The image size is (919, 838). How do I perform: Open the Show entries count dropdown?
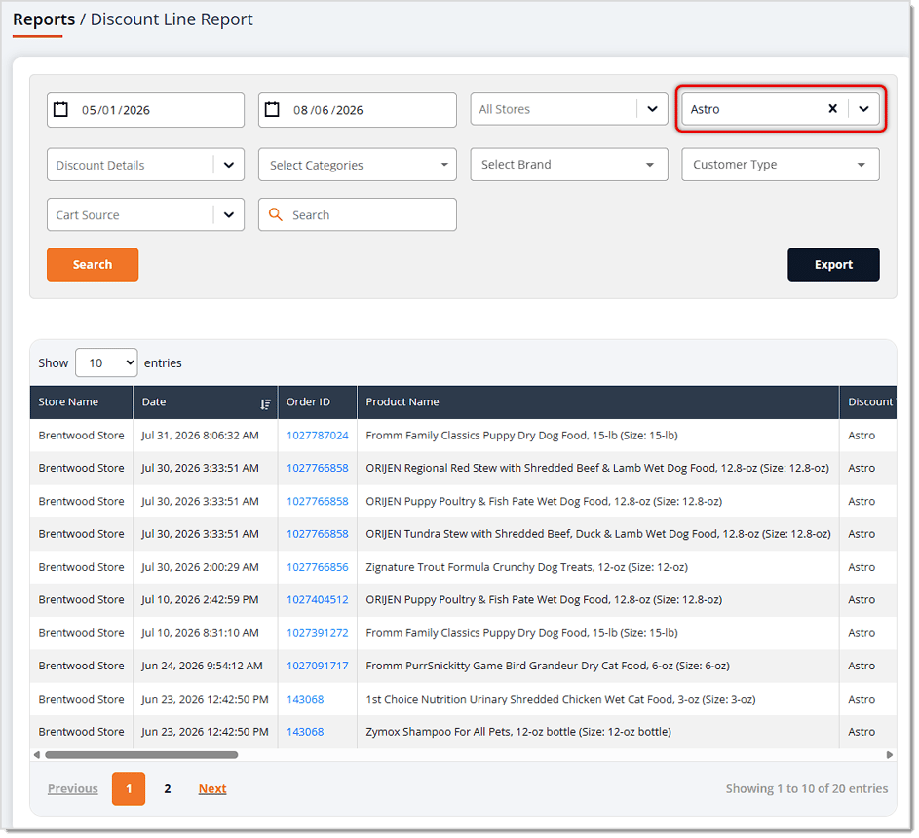tap(106, 362)
